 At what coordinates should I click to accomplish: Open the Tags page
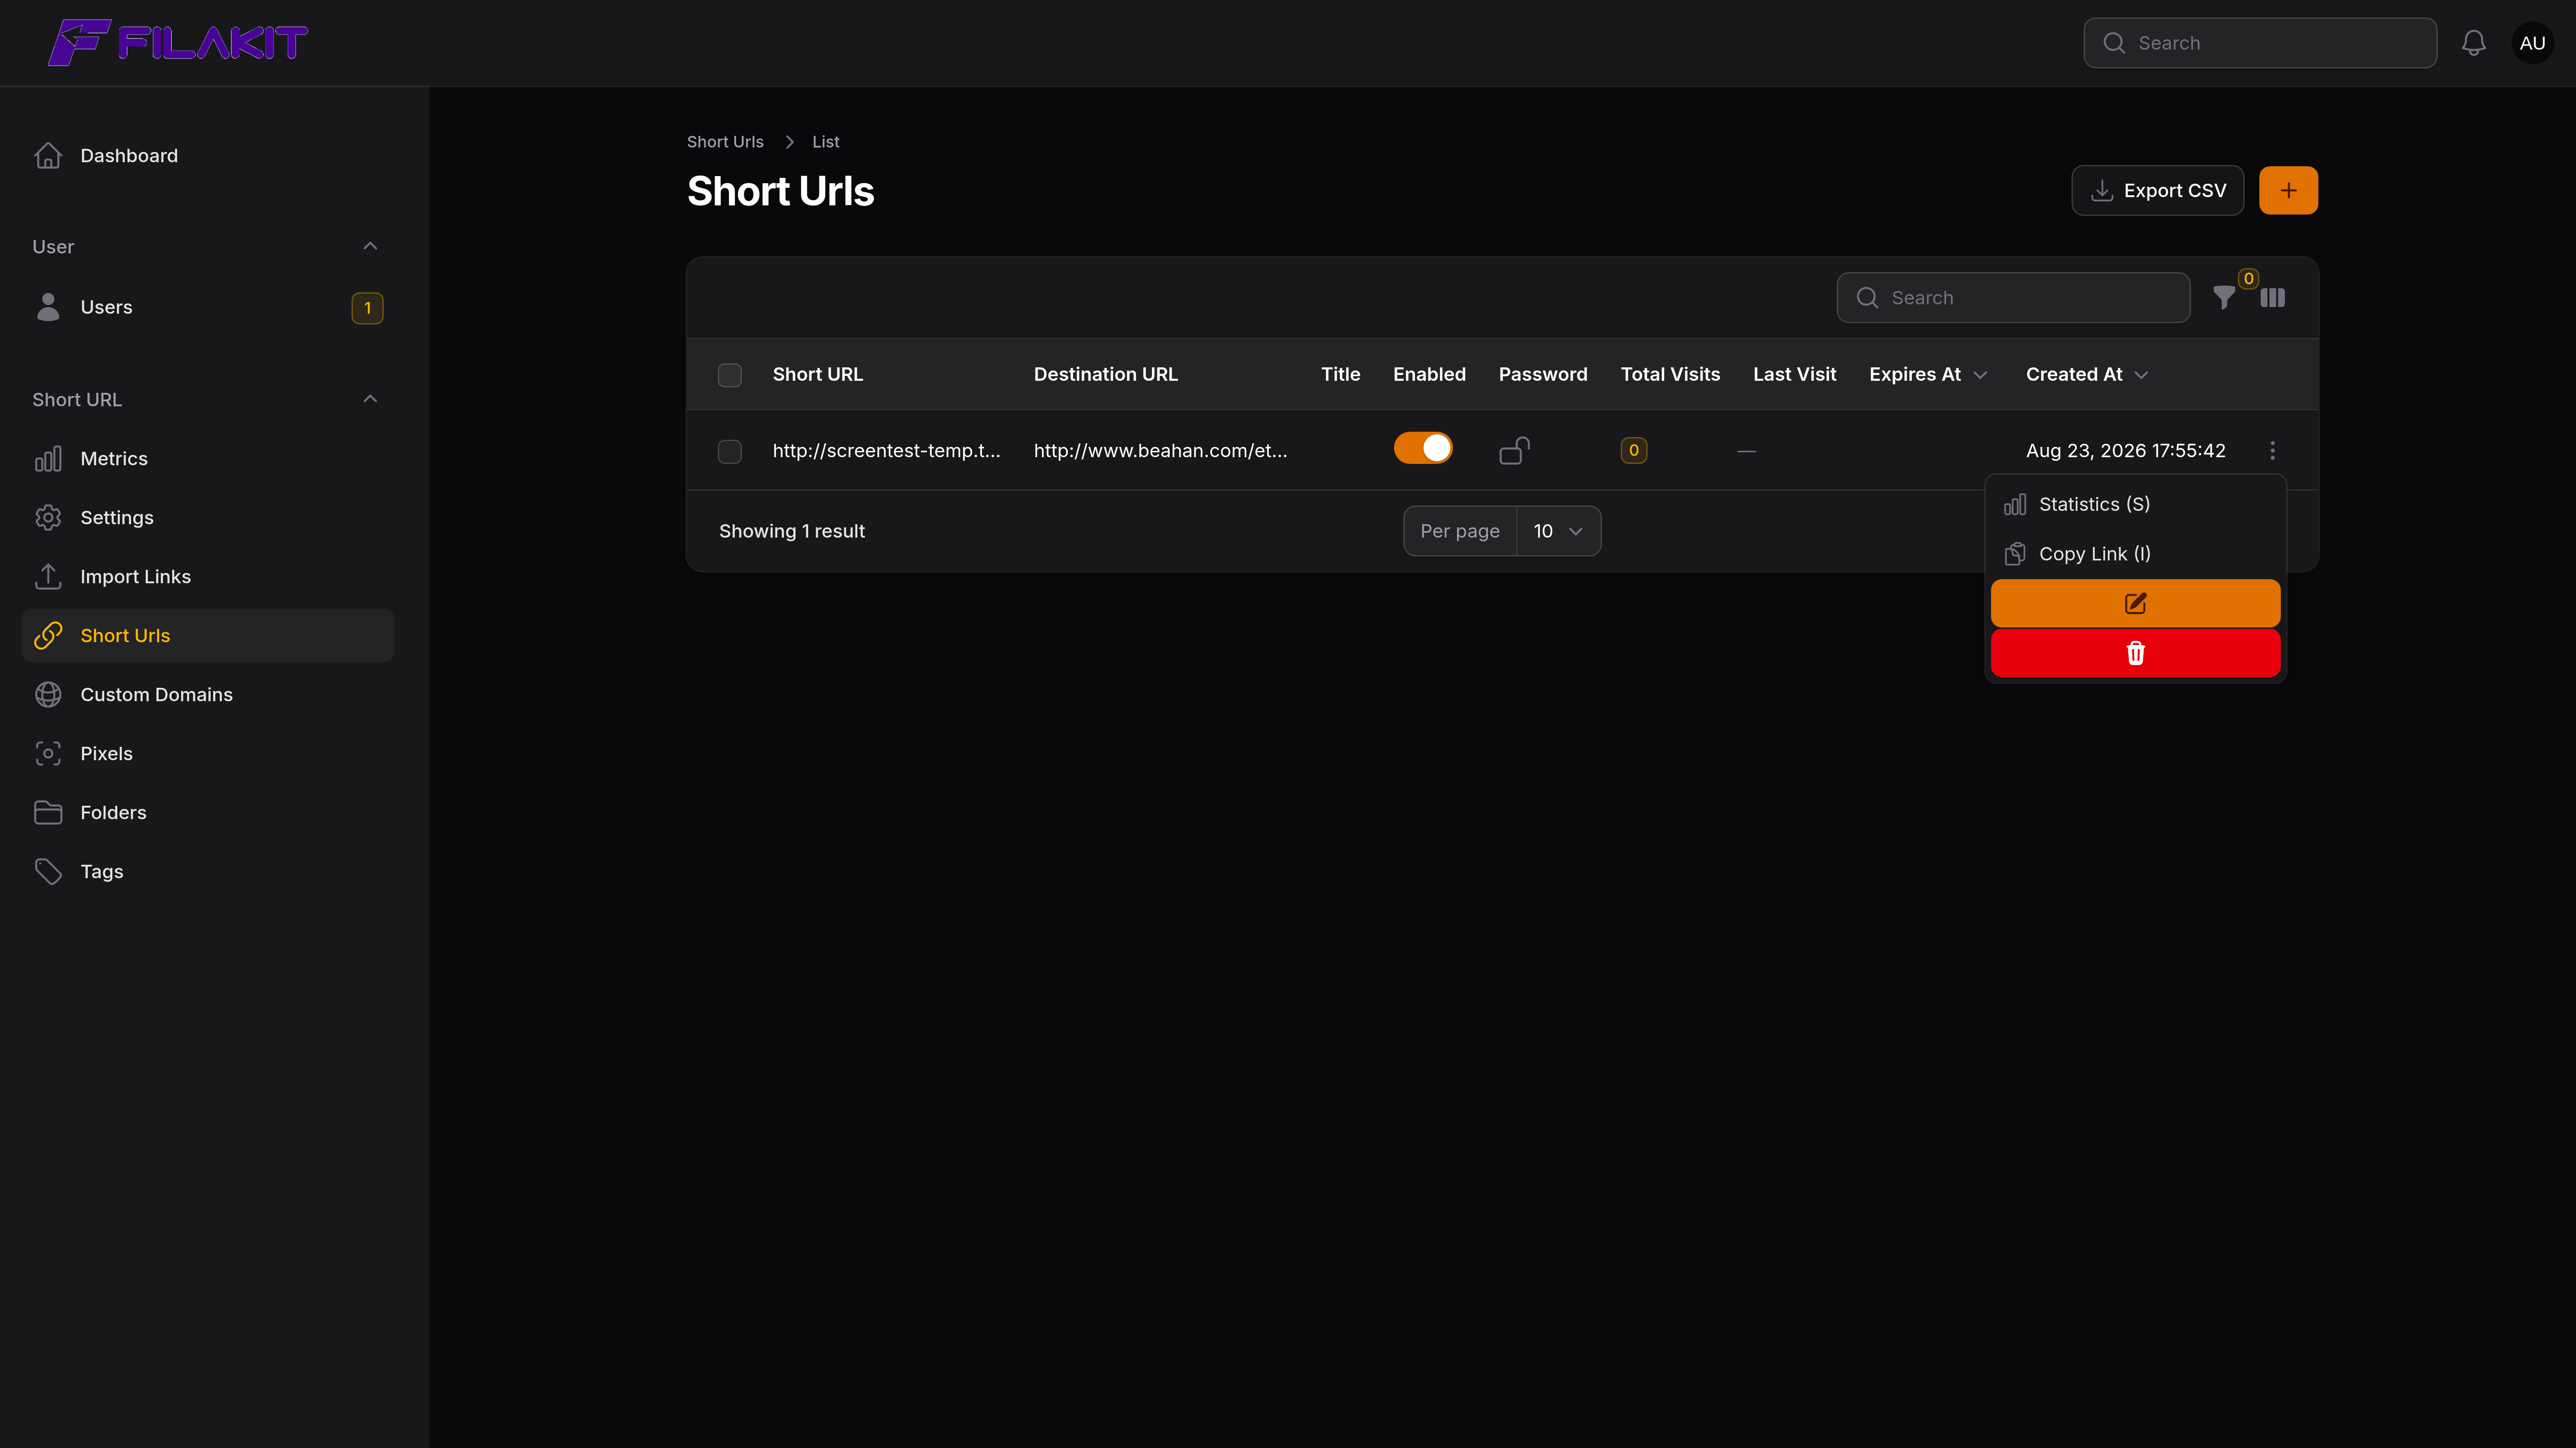click(208, 871)
